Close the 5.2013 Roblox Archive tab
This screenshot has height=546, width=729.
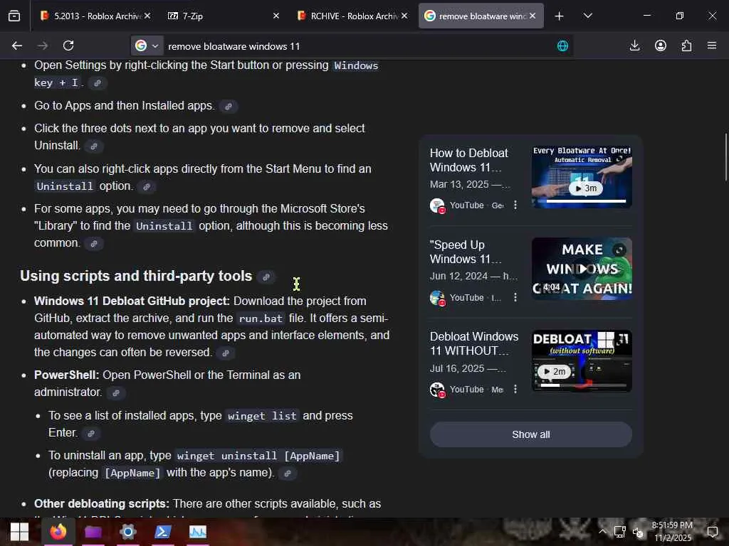pos(147,16)
